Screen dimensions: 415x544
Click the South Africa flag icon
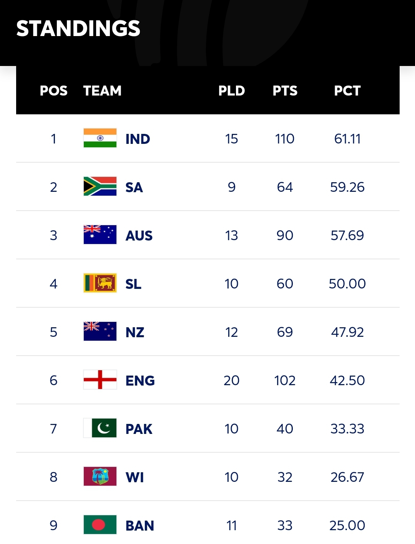(x=100, y=186)
